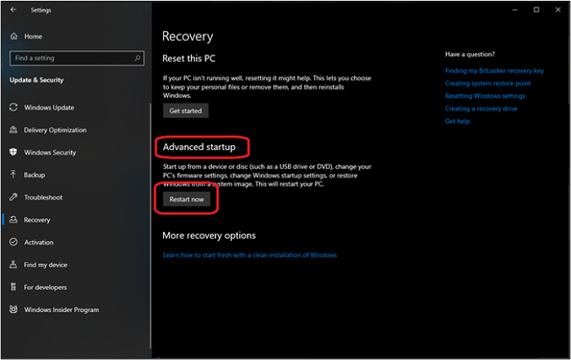The width and height of the screenshot is (571, 360).
Task: Click the For developers icon
Action: (14, 287)
